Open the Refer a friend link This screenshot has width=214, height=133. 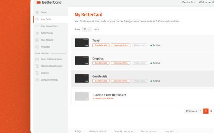(x=97, y=131)
